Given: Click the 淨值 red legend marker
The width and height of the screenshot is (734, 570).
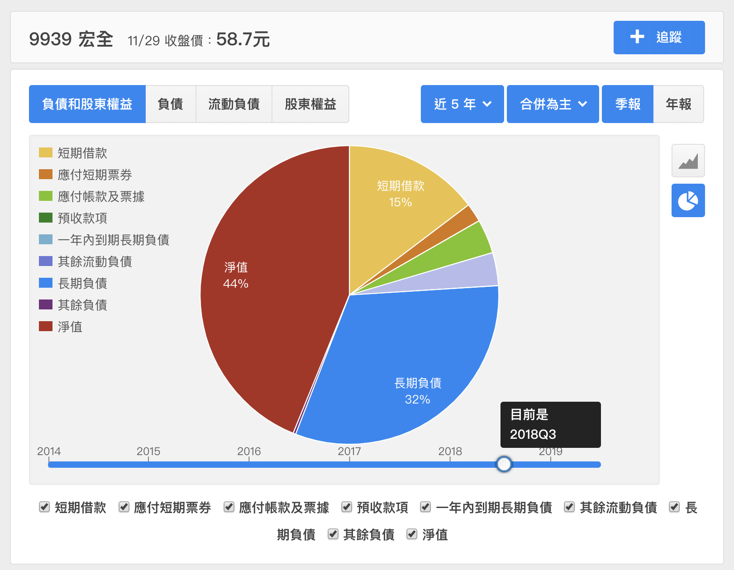Looking at the screenshot, I should 46,327.
